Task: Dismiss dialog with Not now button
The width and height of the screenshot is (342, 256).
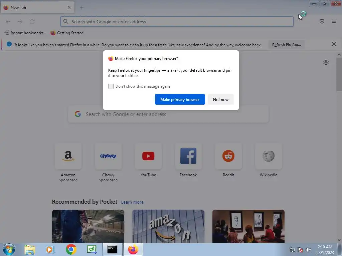Action: pyautogui.click(x=221, y=99)
